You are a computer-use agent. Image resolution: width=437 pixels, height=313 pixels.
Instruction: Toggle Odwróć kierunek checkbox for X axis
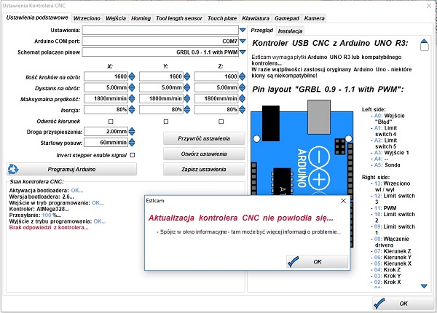(x=111, y=122)
